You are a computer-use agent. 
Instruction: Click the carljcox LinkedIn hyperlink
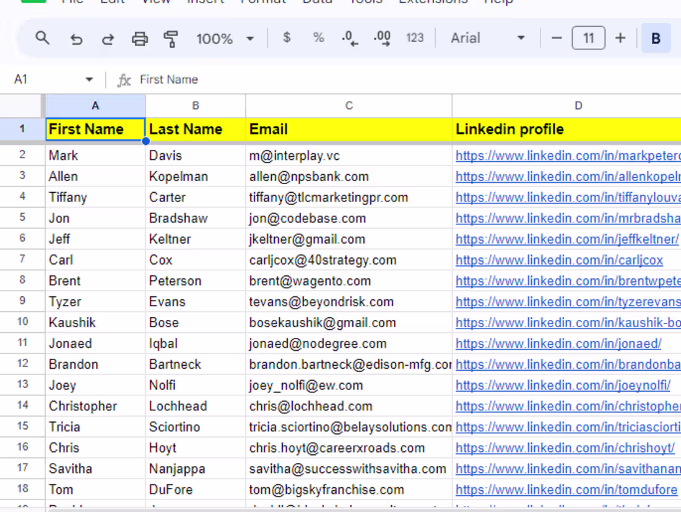pyautogui.click(x=559, y=260)
